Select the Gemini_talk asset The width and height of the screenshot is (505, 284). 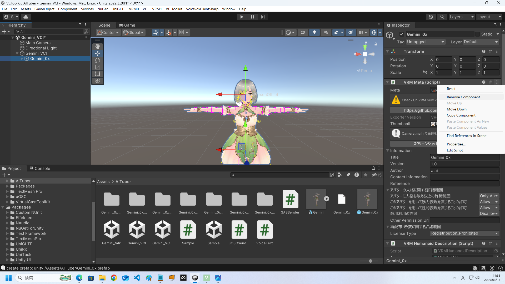pos(111,233)
